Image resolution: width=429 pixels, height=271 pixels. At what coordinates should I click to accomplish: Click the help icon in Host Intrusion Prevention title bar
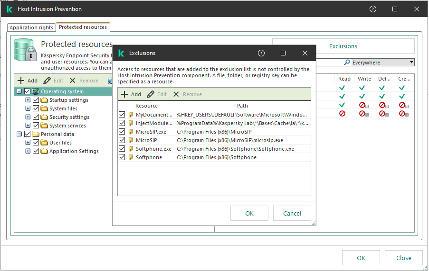tap(373, 9)
